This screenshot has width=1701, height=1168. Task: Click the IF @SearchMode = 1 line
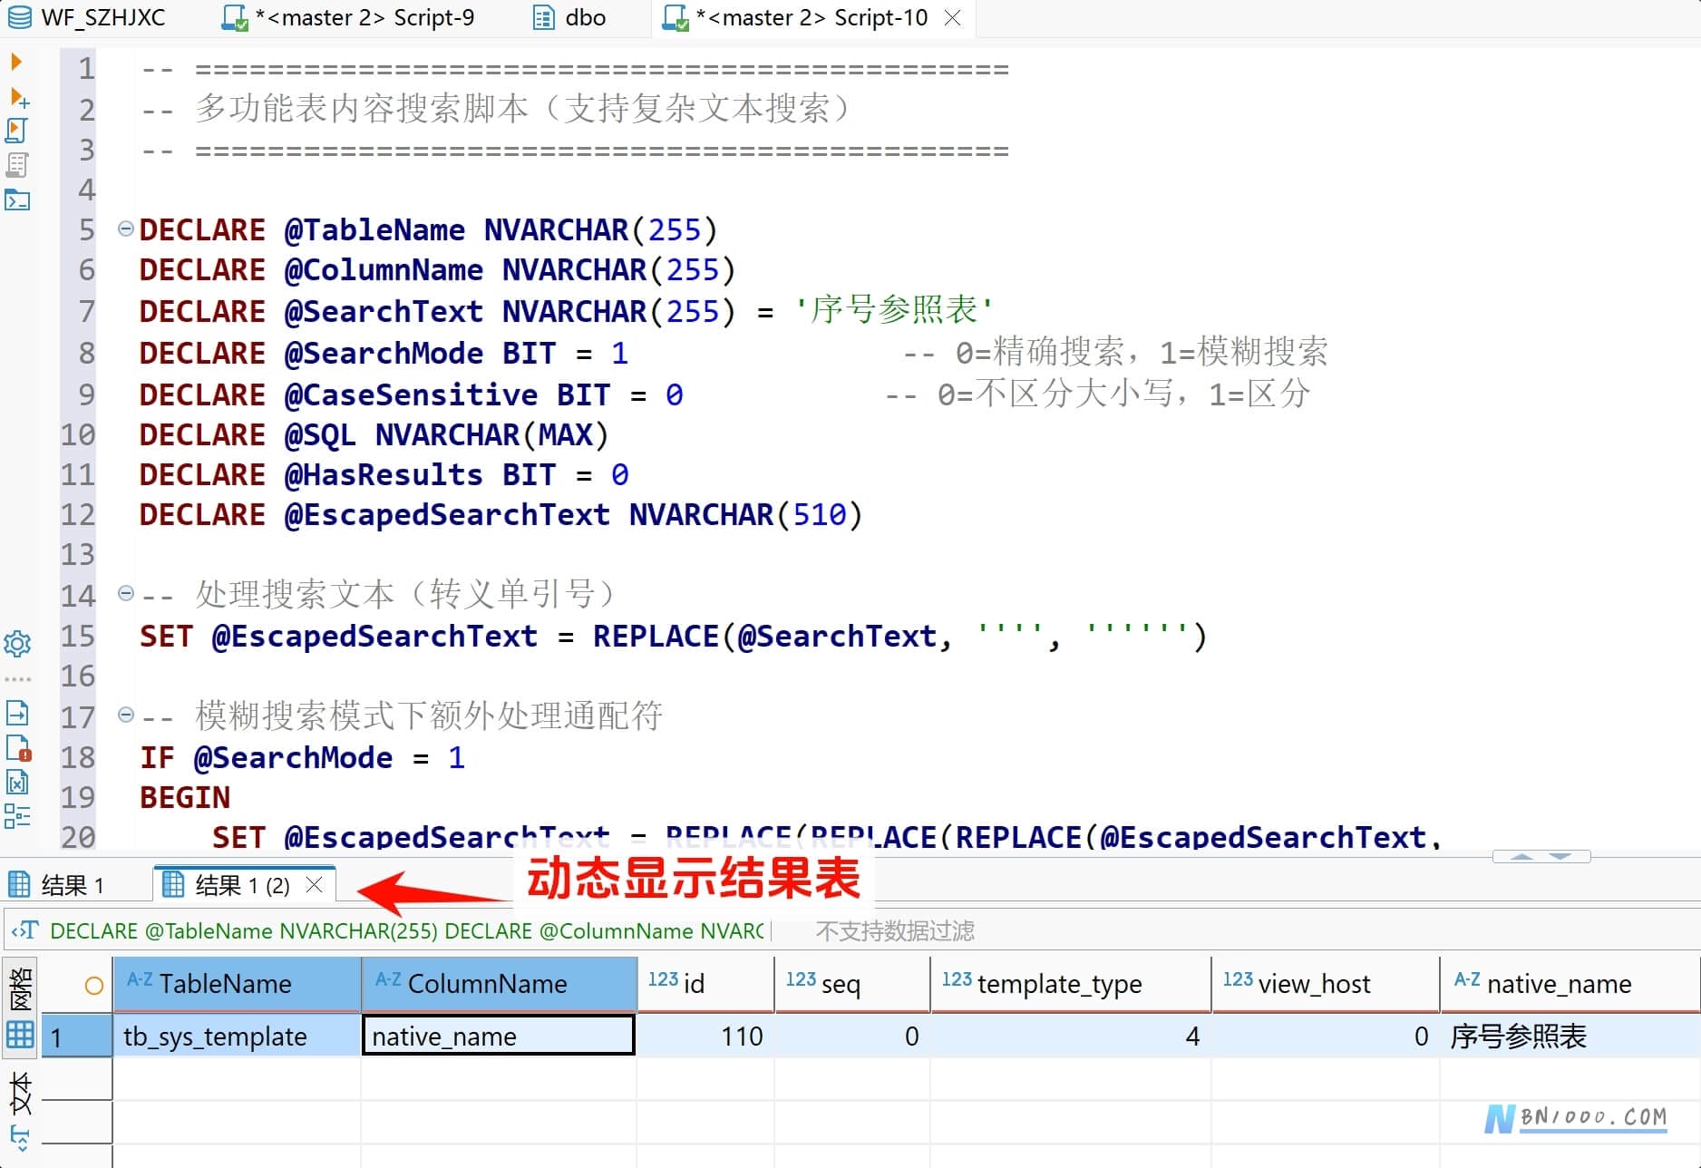tap(302, 757)
